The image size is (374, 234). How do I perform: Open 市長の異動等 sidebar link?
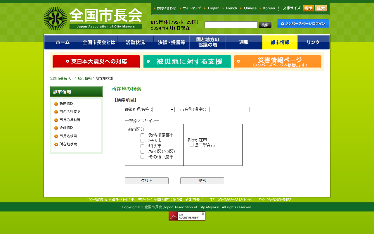coord(70,120)
